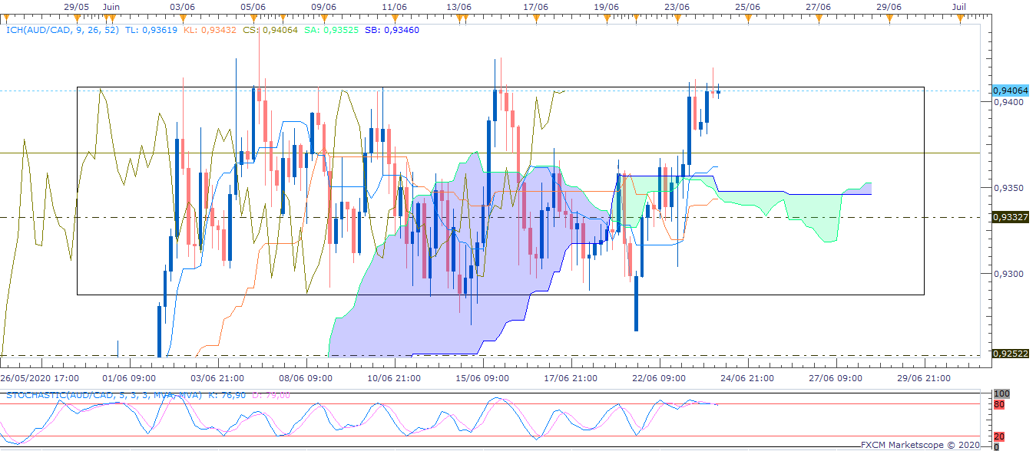This screenshot has width=1036, height=451.
Task: Click the 0,9350 price axis label
Action: [1008, 187]
